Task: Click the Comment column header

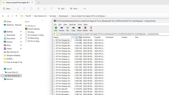Action: pyautogui.click(x=110, y=37)
